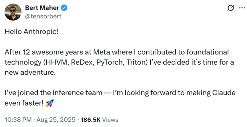Click the Grok icon beside the tweet
The height and width of the screenshot is (127, 247).
click(230, 8)
